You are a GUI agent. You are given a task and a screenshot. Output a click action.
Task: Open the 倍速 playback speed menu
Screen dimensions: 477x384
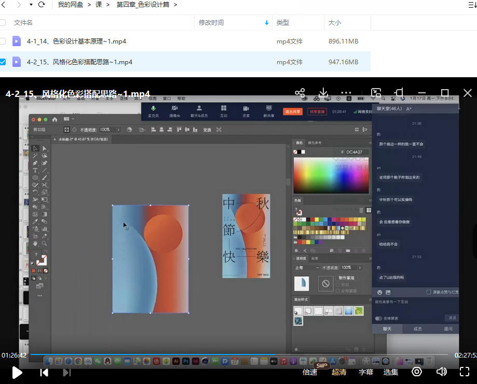coord(310,372)
